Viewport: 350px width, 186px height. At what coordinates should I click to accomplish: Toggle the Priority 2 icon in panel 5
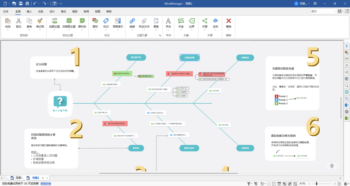276,100
